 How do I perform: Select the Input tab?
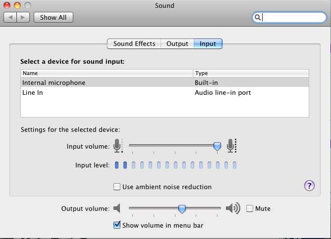(x=208, y=44)
